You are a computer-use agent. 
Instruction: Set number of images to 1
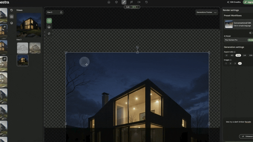tap(226, 63)
